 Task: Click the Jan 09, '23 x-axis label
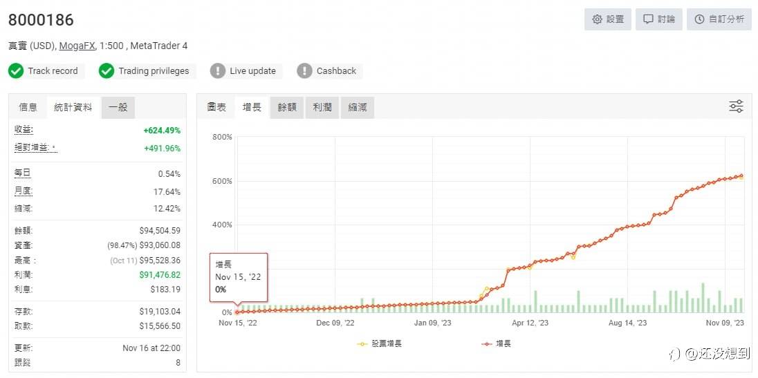point(433,323)
